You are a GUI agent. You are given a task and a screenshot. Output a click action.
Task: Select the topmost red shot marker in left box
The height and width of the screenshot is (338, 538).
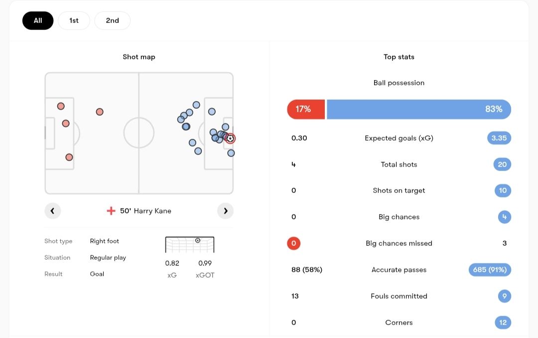pyautogui.click(x=61, y=106)
